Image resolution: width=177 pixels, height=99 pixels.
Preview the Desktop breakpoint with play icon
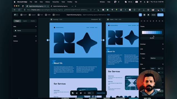[x=51, y=20]
